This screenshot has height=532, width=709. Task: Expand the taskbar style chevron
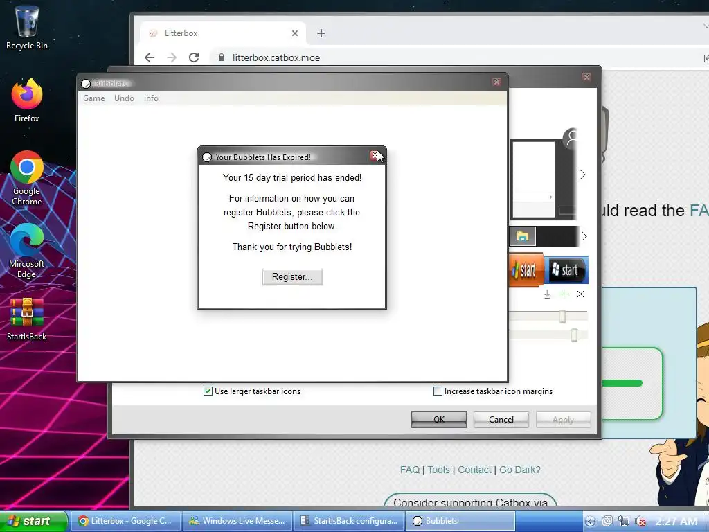[x=584, y=236]
